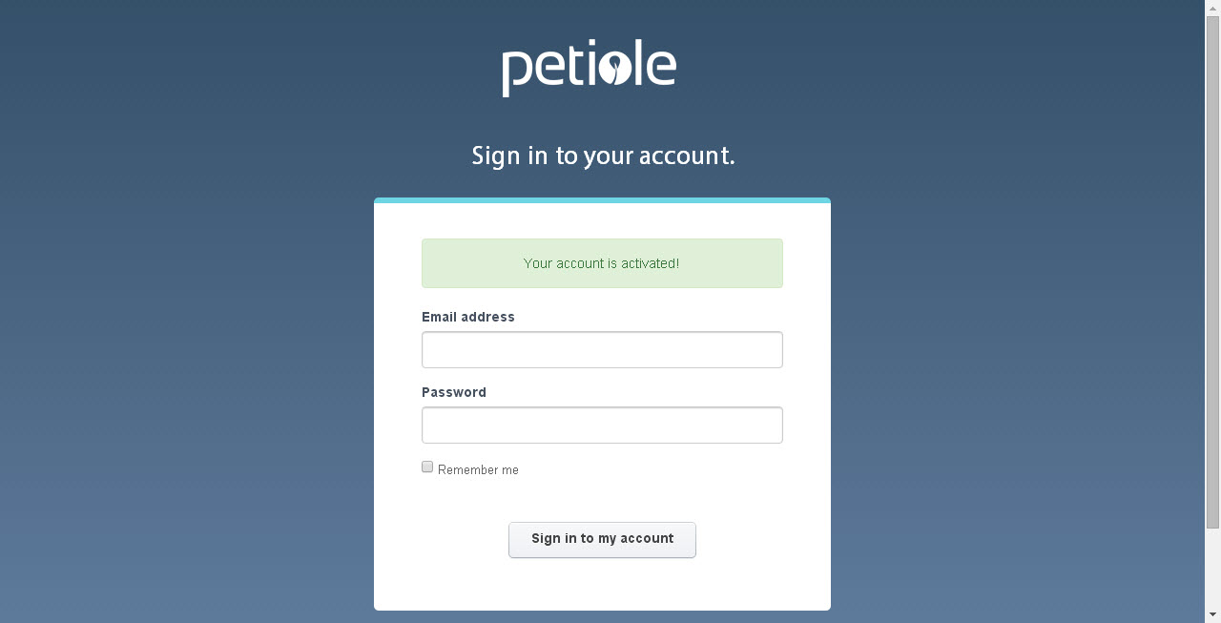The height and width of the screenshot is (623, 1221).
Task: Click empty white space below the sign-in button
Action: point(602,585)
